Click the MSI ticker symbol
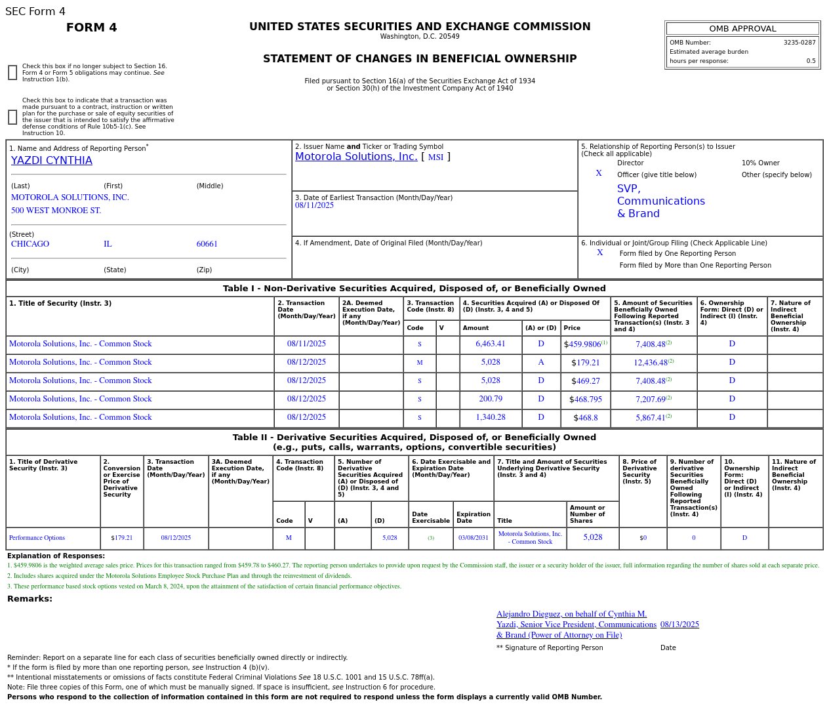 (x=435, y=157)
